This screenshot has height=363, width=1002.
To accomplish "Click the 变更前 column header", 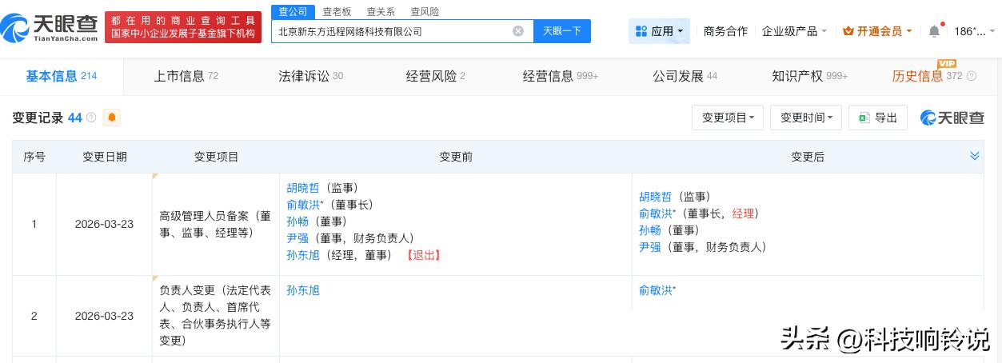I will coord(456,157).
